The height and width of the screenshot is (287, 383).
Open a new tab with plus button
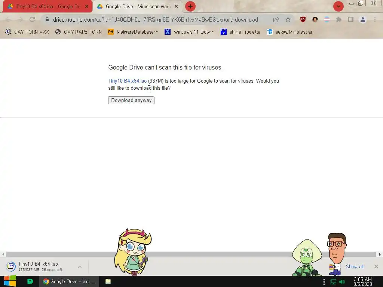190,6
